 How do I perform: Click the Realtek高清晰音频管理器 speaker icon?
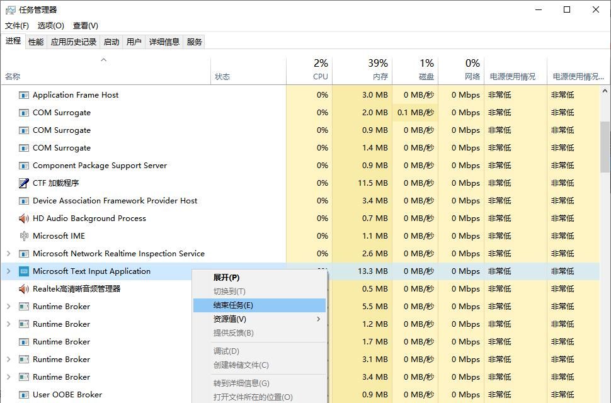coord(23,288)
